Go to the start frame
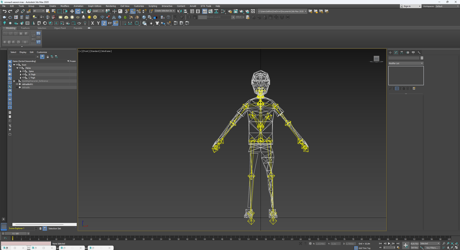This screenshot has height=250, width=460. [381, 244]
